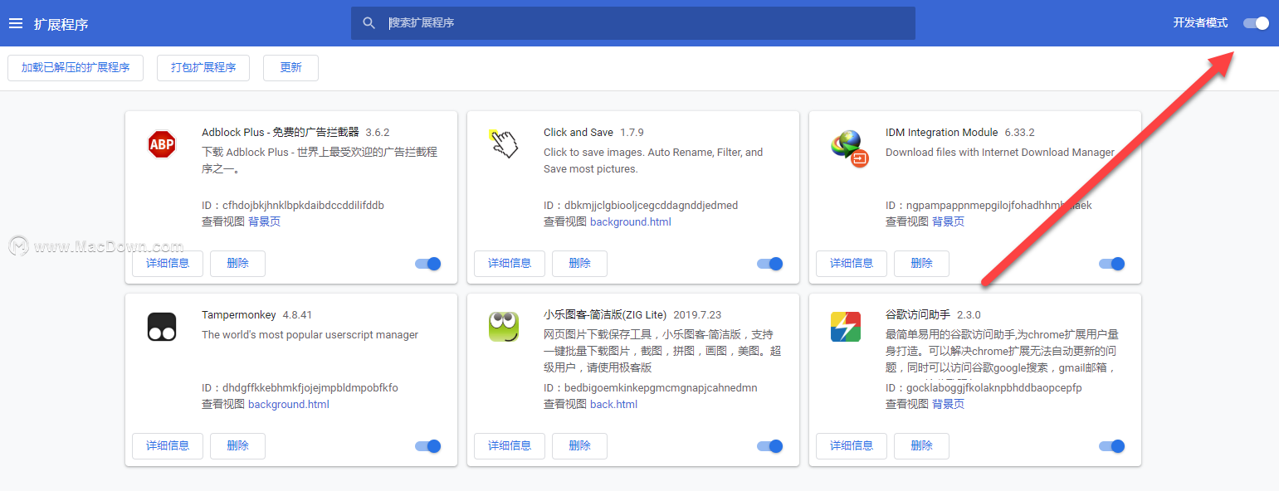Image resolution: width=1279 pixels, height=491 pixels.
Task: Click the Click and Save hand icon
Action: pos(503,143)
